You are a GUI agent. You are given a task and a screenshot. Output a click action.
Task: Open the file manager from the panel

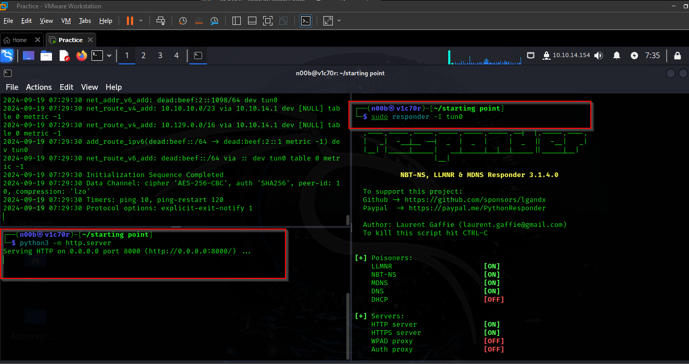46,56
